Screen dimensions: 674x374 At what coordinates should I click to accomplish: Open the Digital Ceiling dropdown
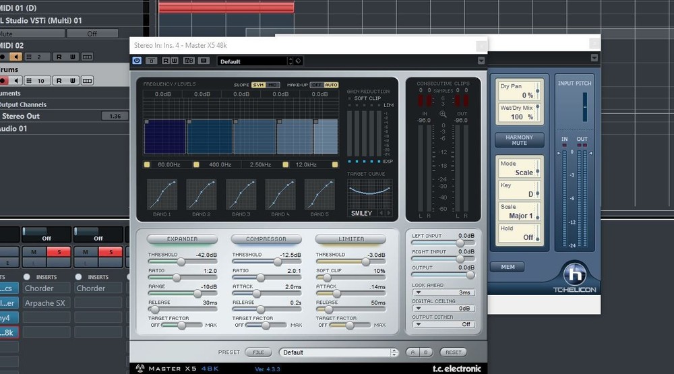(x=443, y=308)
